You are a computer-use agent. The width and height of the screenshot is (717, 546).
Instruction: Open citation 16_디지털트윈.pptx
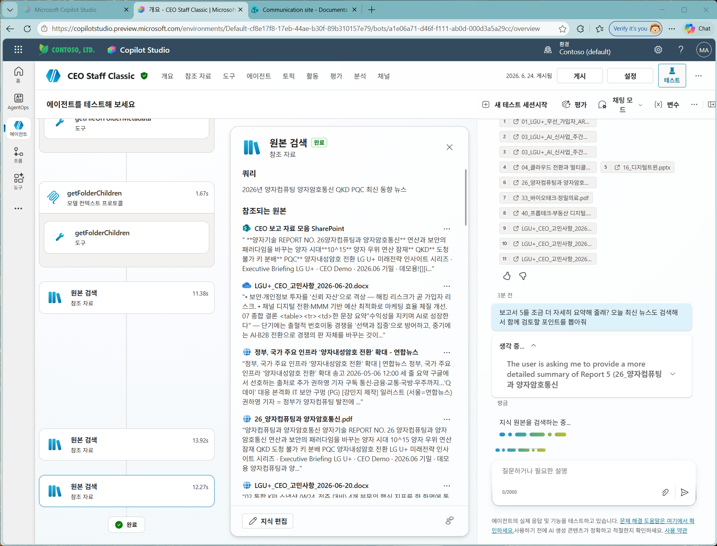[638, 167]
